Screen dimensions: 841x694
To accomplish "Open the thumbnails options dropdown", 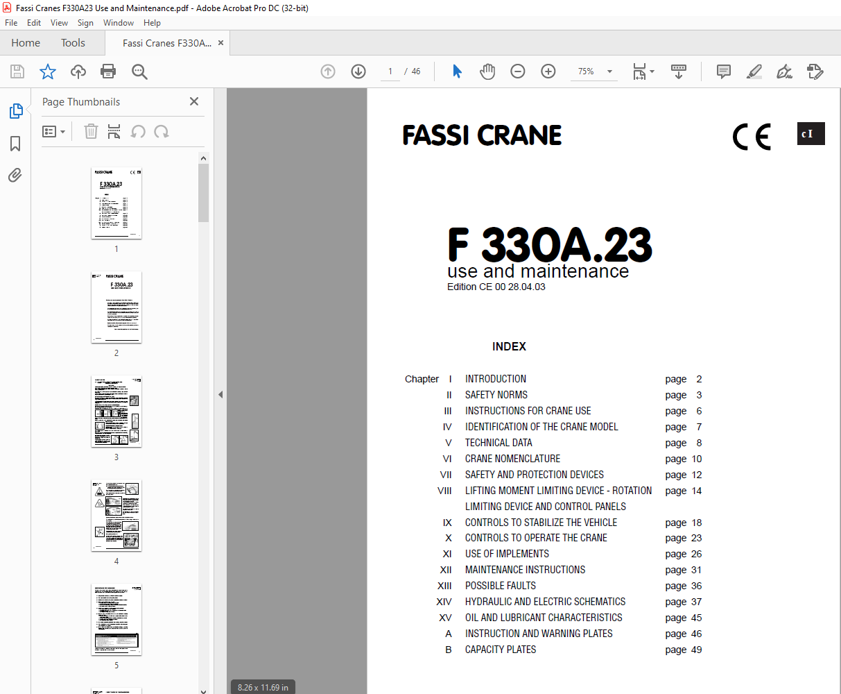I will 54,131.
